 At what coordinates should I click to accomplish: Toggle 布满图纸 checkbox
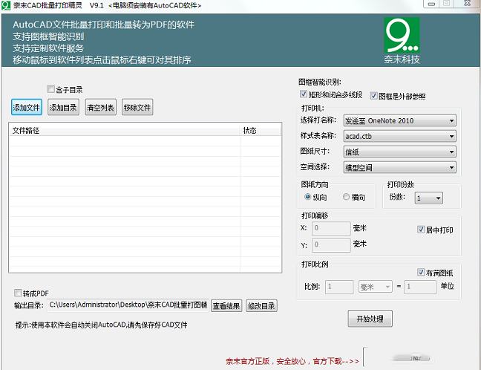(421, 272)
